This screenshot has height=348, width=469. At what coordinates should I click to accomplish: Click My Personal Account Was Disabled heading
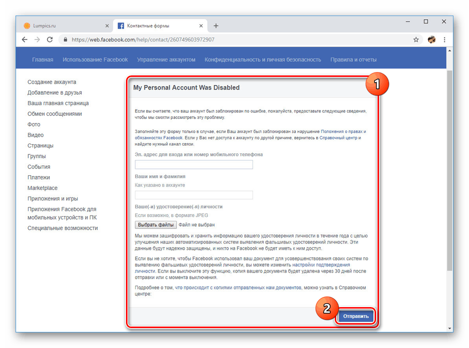point(186,88)
